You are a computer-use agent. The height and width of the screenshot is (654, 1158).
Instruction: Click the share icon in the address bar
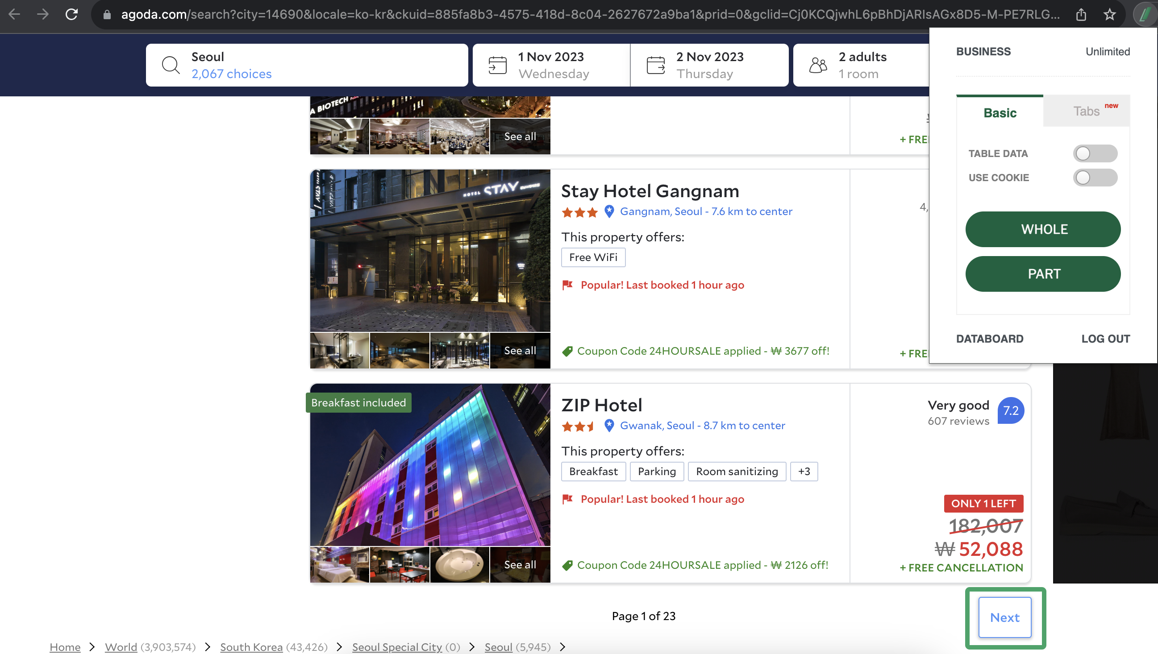1081,14
